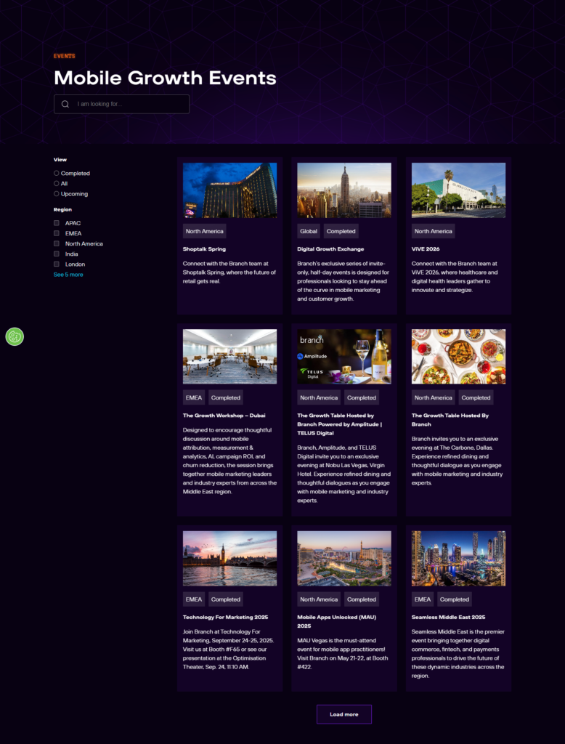The height and width of the screenshot is (744, 565).
Task: Click the ViVE 2026 event image
Action: (458, 190)
